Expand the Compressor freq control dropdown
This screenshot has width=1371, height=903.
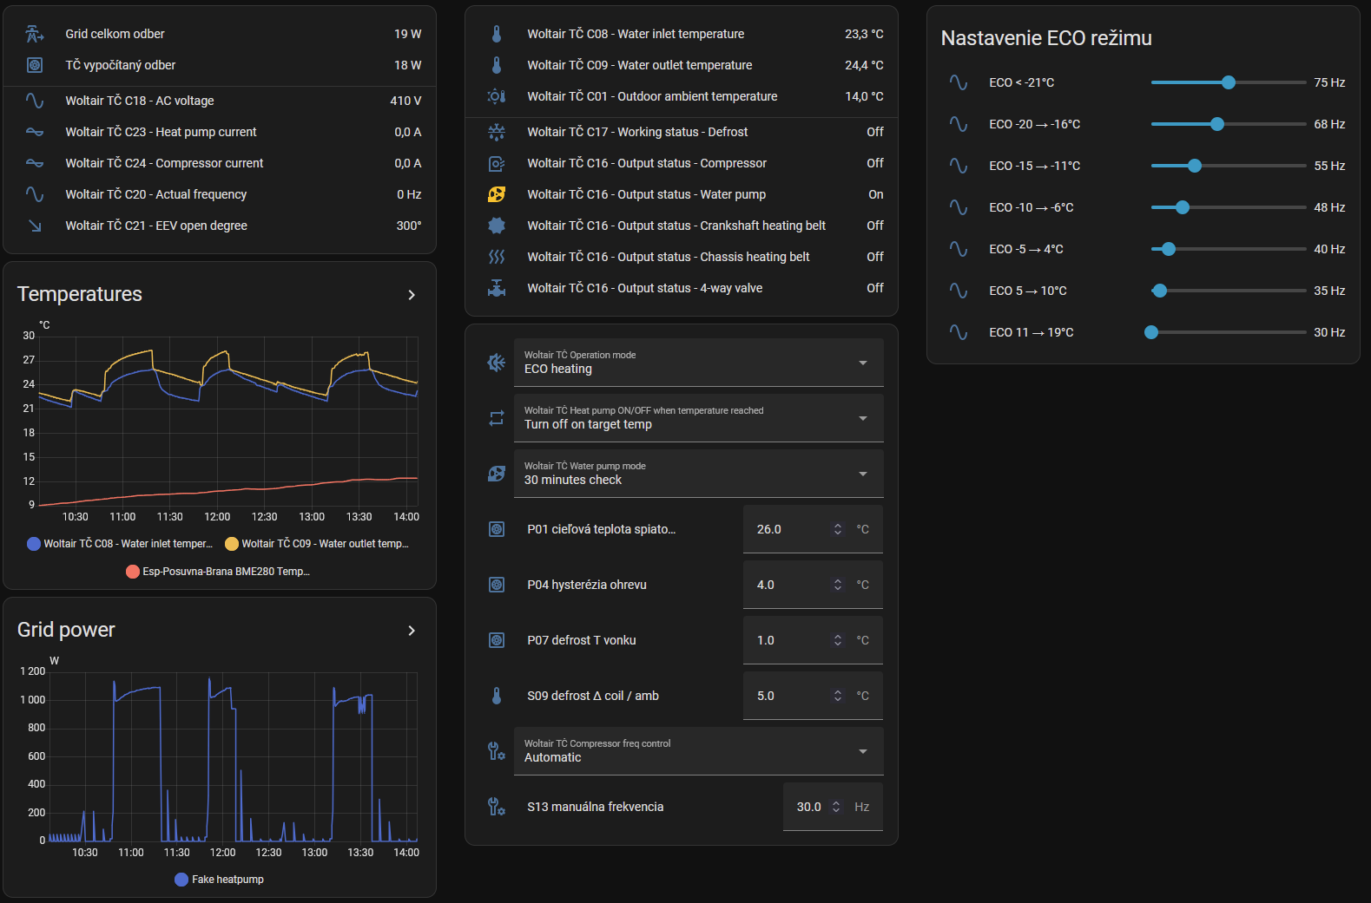click(x=698, y=751)
